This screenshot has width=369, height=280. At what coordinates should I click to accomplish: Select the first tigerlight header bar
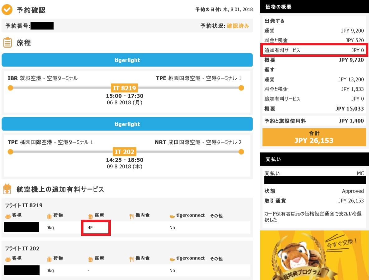pyautogui.click(x=127, y=60)
